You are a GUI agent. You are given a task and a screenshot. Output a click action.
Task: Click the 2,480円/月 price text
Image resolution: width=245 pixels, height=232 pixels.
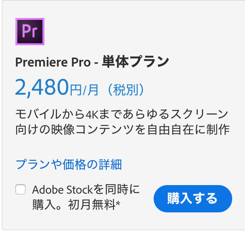57,87
